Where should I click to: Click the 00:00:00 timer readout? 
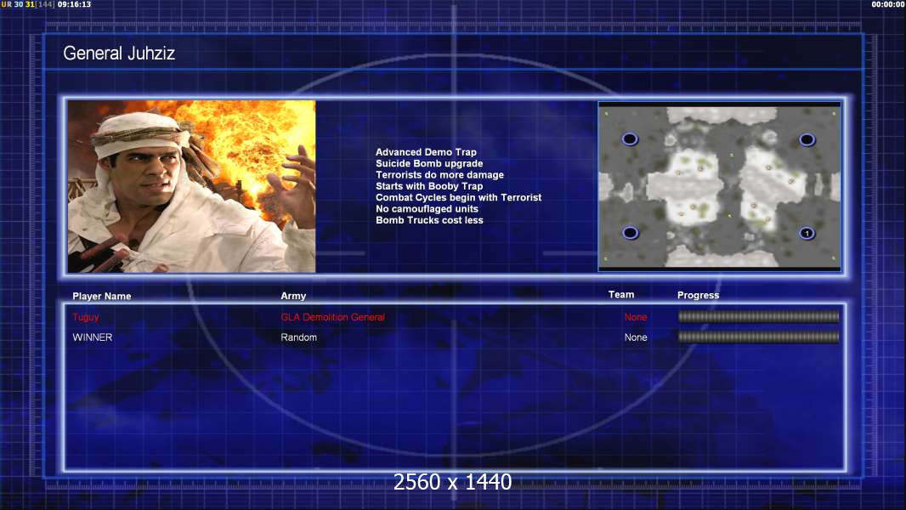tap(888, 4)
